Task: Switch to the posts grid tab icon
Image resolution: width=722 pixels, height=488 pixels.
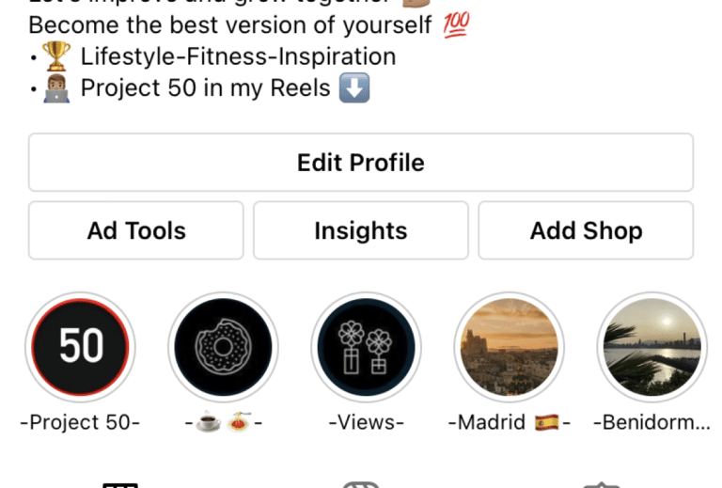Action: coord(120,485)
